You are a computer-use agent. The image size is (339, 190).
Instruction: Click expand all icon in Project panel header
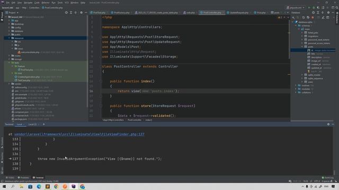[x=71, y=13]
